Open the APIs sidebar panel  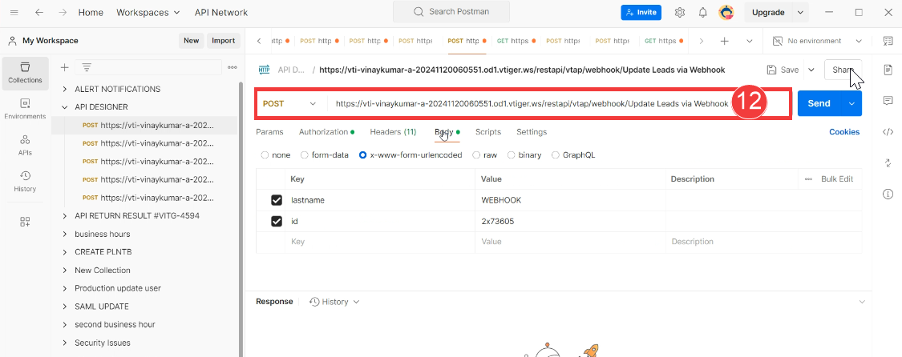25,145
